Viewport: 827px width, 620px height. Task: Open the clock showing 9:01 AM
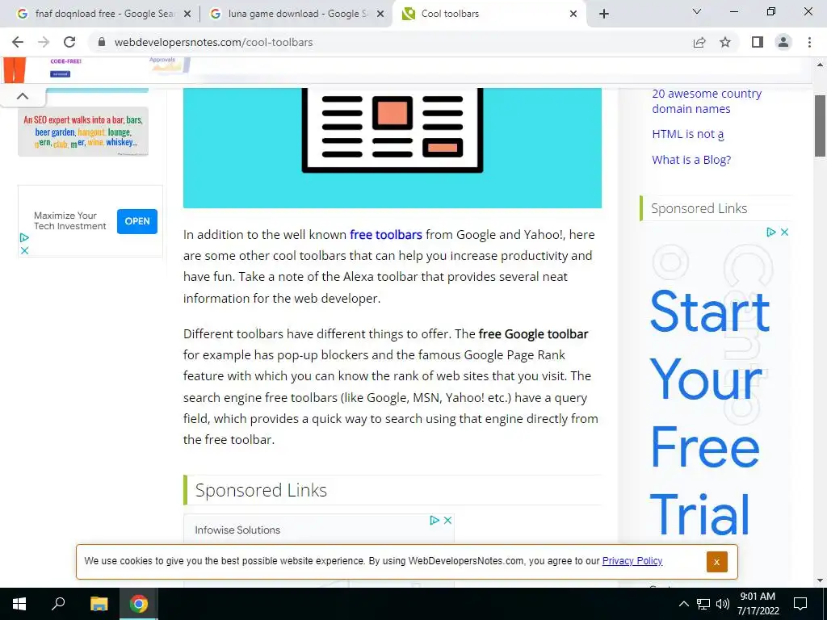coord(758,604)
